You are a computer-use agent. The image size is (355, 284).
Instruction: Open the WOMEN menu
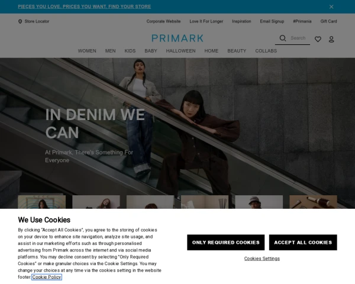pyautogui.click(x=87, y=51)
